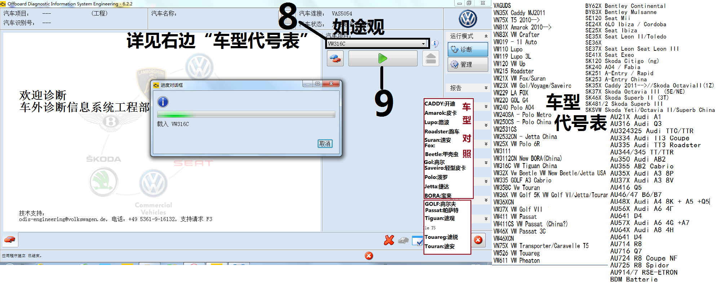Click the red error circle in the status bar

click(369, 256)
